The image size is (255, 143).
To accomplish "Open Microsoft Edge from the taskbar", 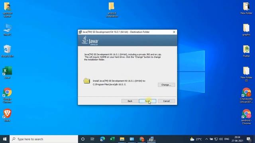I will (102, 139).
